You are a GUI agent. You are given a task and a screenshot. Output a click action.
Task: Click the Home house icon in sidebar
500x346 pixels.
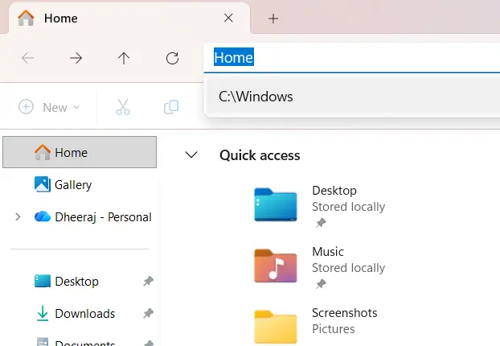(x=43, y=152)
